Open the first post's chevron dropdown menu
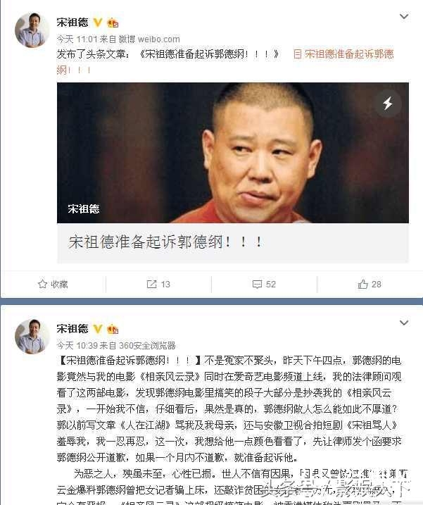The height and width of the screenshot is (505, 423). pyautogui.click(x=404, y=16)
